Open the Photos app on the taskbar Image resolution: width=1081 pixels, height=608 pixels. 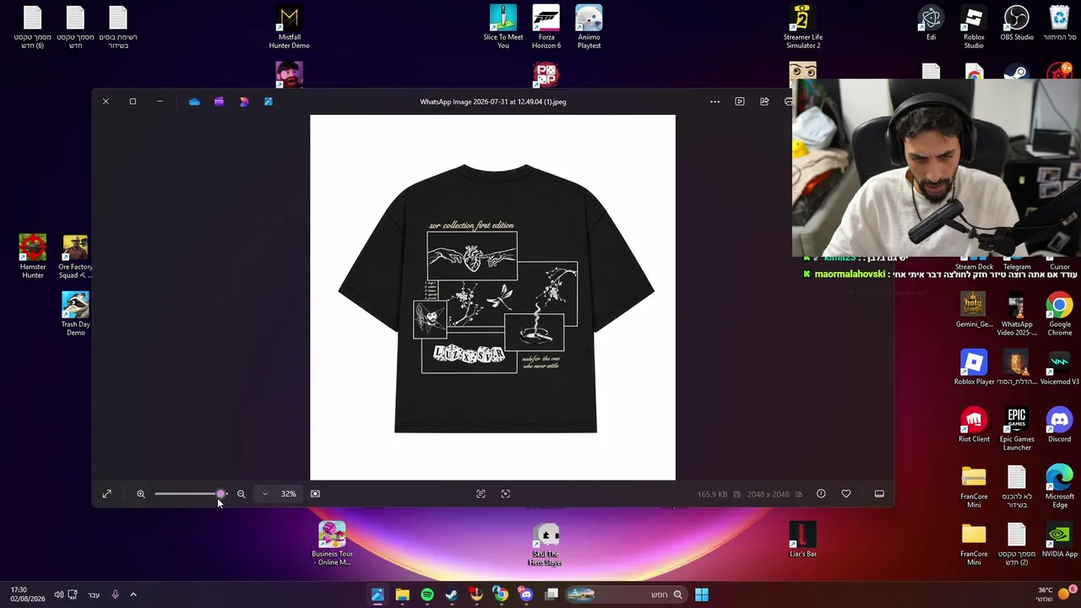[378, 594]
